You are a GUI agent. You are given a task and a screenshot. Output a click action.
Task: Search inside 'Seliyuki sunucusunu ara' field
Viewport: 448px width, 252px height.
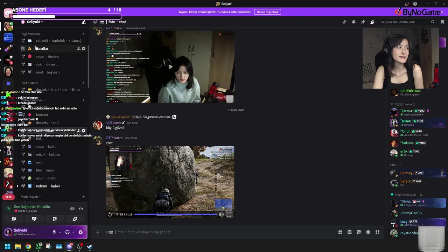click(x=408, y=22)
